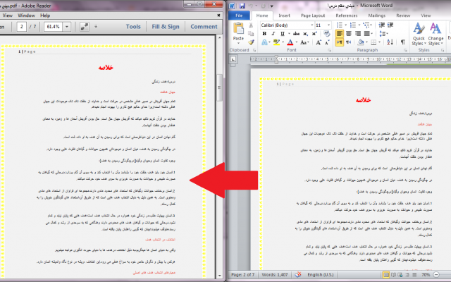This screenshot has height=282, width=451.
Task: Expand Paragraph dialog launcher in Word
Action: (406, 50)
